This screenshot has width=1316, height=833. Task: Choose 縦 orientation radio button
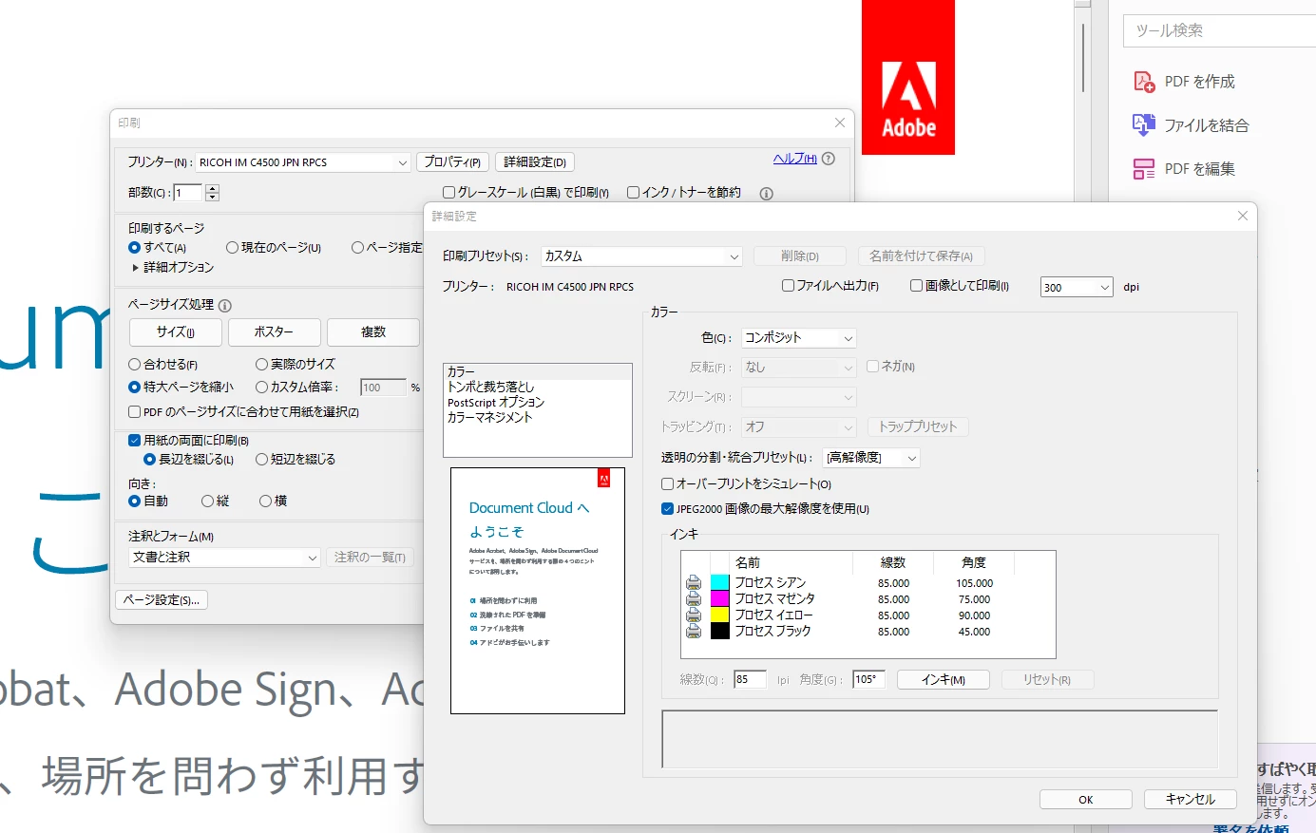pos(207,502)
